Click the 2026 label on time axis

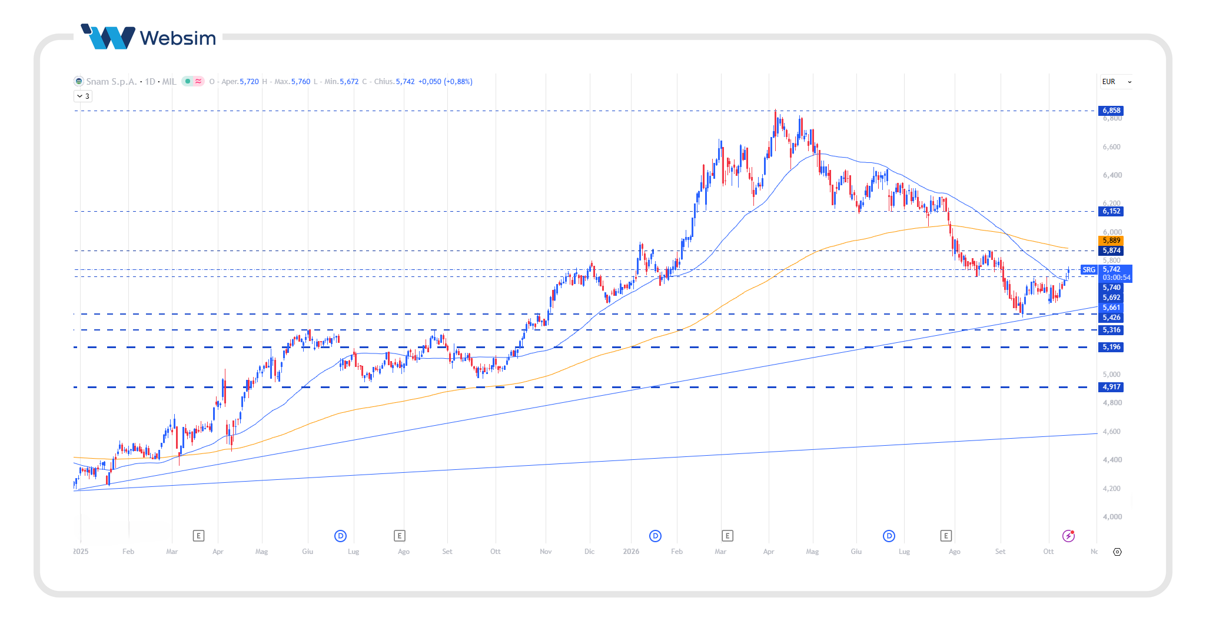631,552
